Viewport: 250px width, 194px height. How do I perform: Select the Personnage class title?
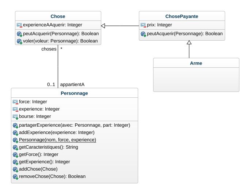[75, 93]
